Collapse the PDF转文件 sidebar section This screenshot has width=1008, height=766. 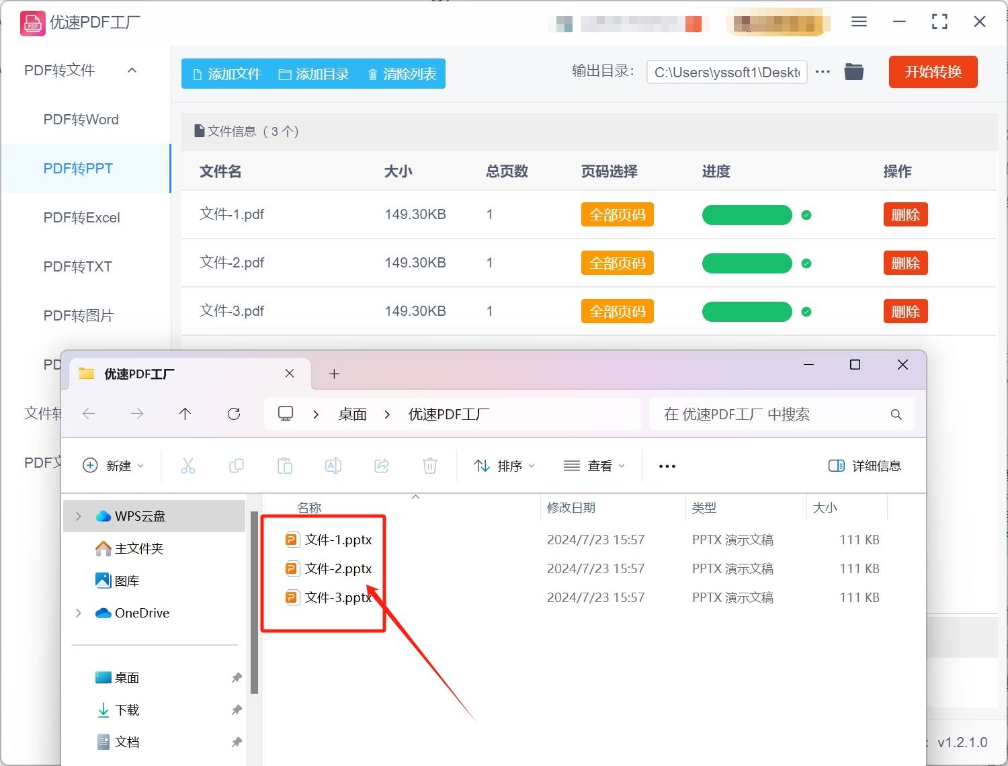click(x=132, y=70)
